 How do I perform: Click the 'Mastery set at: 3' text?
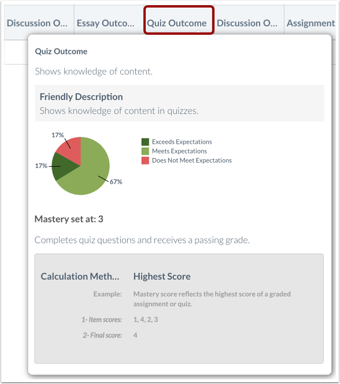tap(69, 219)
